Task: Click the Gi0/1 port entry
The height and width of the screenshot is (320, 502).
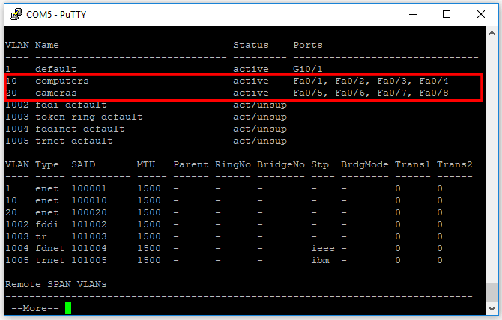Action: coord(308,69)
